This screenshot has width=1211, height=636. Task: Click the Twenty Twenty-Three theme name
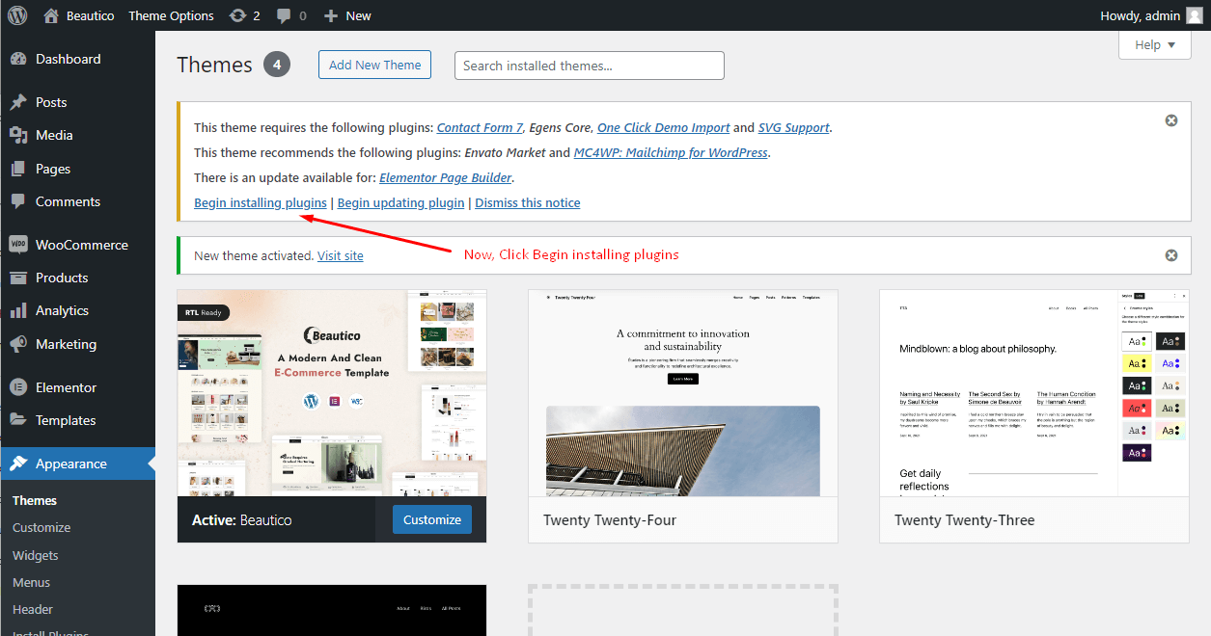click(964, 519)
